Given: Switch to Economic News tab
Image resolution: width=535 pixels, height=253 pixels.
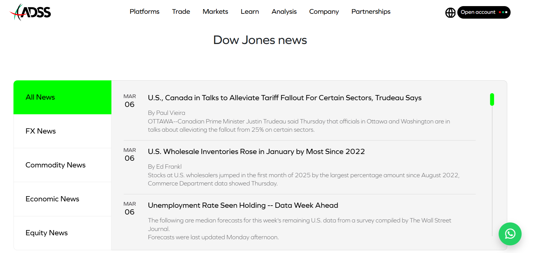Looking at the screenshot, I should coord(62,199).
